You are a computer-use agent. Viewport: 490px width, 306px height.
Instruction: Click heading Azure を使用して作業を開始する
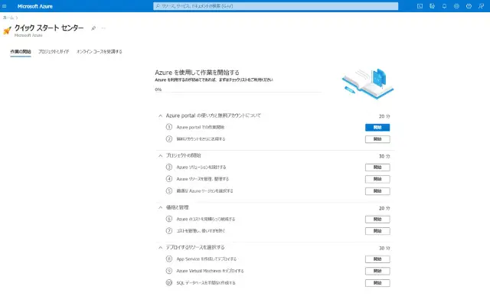click(198, 73)
